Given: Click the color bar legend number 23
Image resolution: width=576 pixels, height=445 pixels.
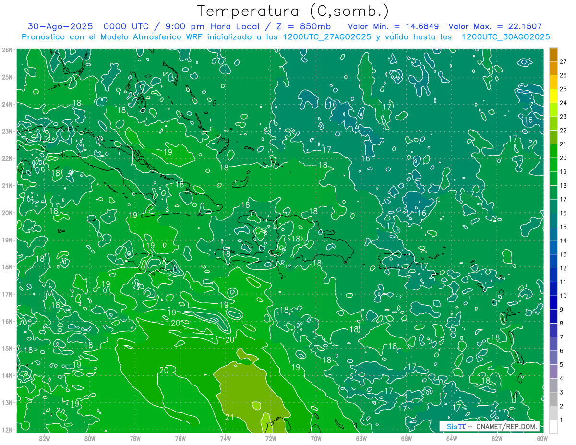Looking at the screenshot, I should tap(564, 117).
